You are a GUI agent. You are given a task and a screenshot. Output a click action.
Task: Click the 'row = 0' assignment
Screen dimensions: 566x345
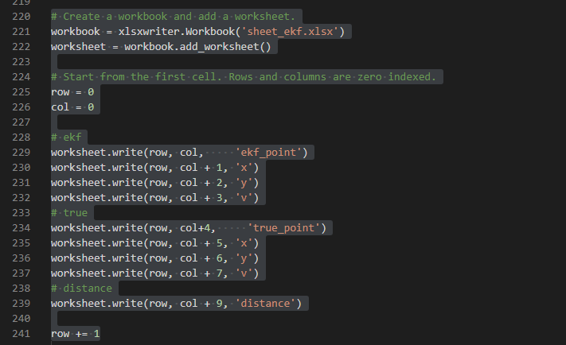(72, 92)
